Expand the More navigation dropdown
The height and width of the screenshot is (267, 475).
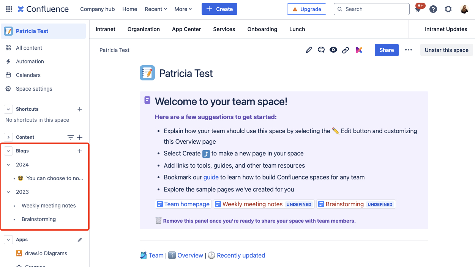183,9
